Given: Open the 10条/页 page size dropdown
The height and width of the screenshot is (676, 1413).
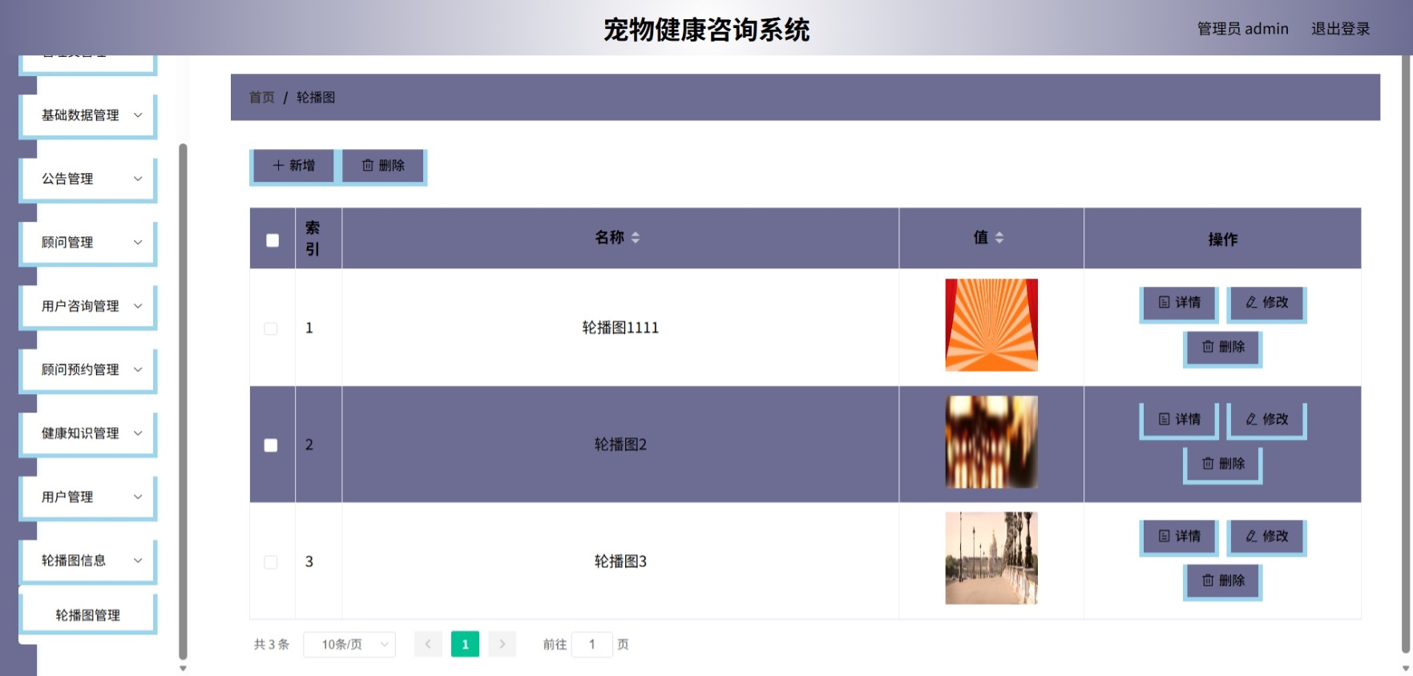Looking at the screenshot, I should click(349, 644).
